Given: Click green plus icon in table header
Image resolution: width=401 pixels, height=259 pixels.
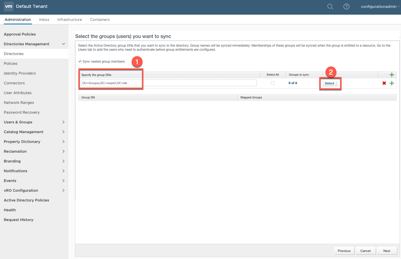Looking at the screenshot, I should [391, 75].
